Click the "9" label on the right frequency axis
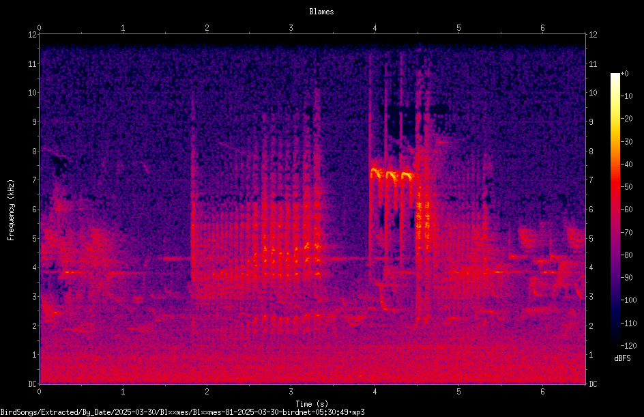This screenshot has height=417, width=644. [591, 122]
